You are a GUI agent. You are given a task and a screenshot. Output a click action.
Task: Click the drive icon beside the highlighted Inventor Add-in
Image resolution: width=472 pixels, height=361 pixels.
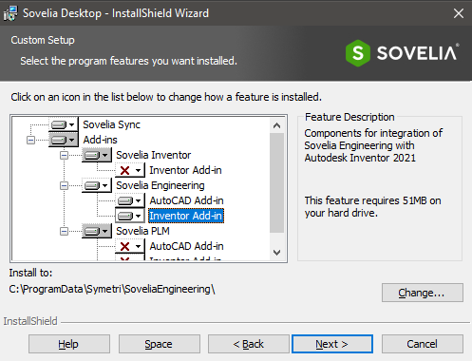pos(125,216)
